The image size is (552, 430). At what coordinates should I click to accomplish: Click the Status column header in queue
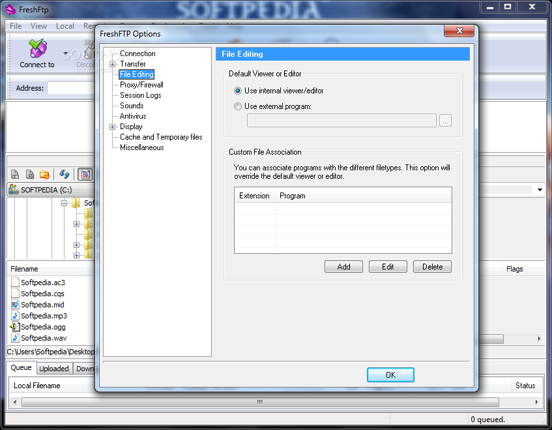click(525, 386)
